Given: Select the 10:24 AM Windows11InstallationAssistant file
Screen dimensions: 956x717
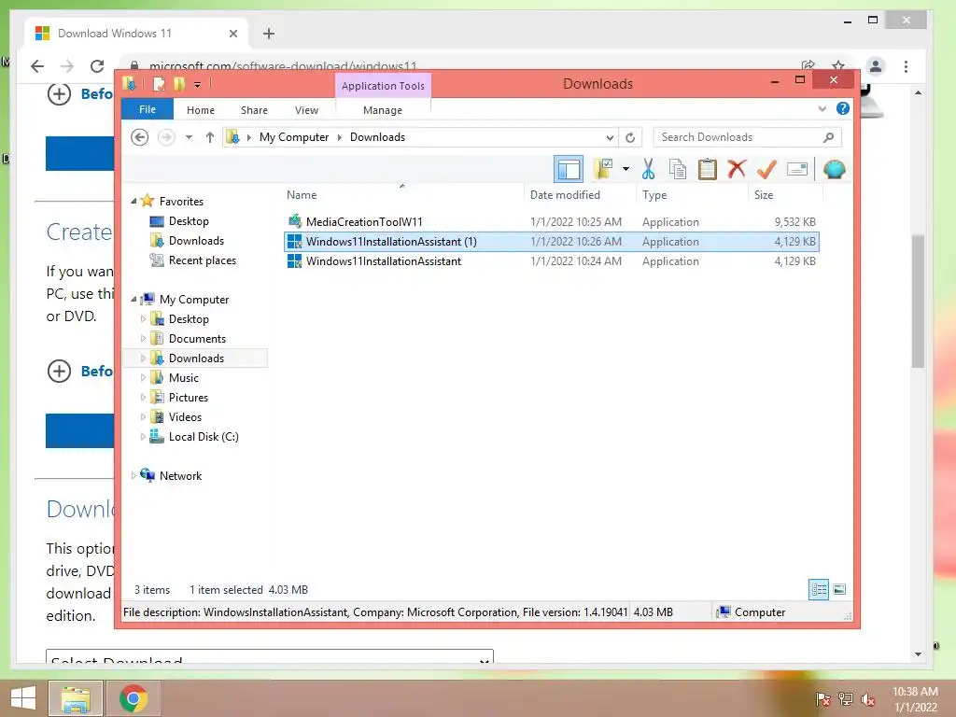Looking at the screenshot, I should click(x=552, y=261).
